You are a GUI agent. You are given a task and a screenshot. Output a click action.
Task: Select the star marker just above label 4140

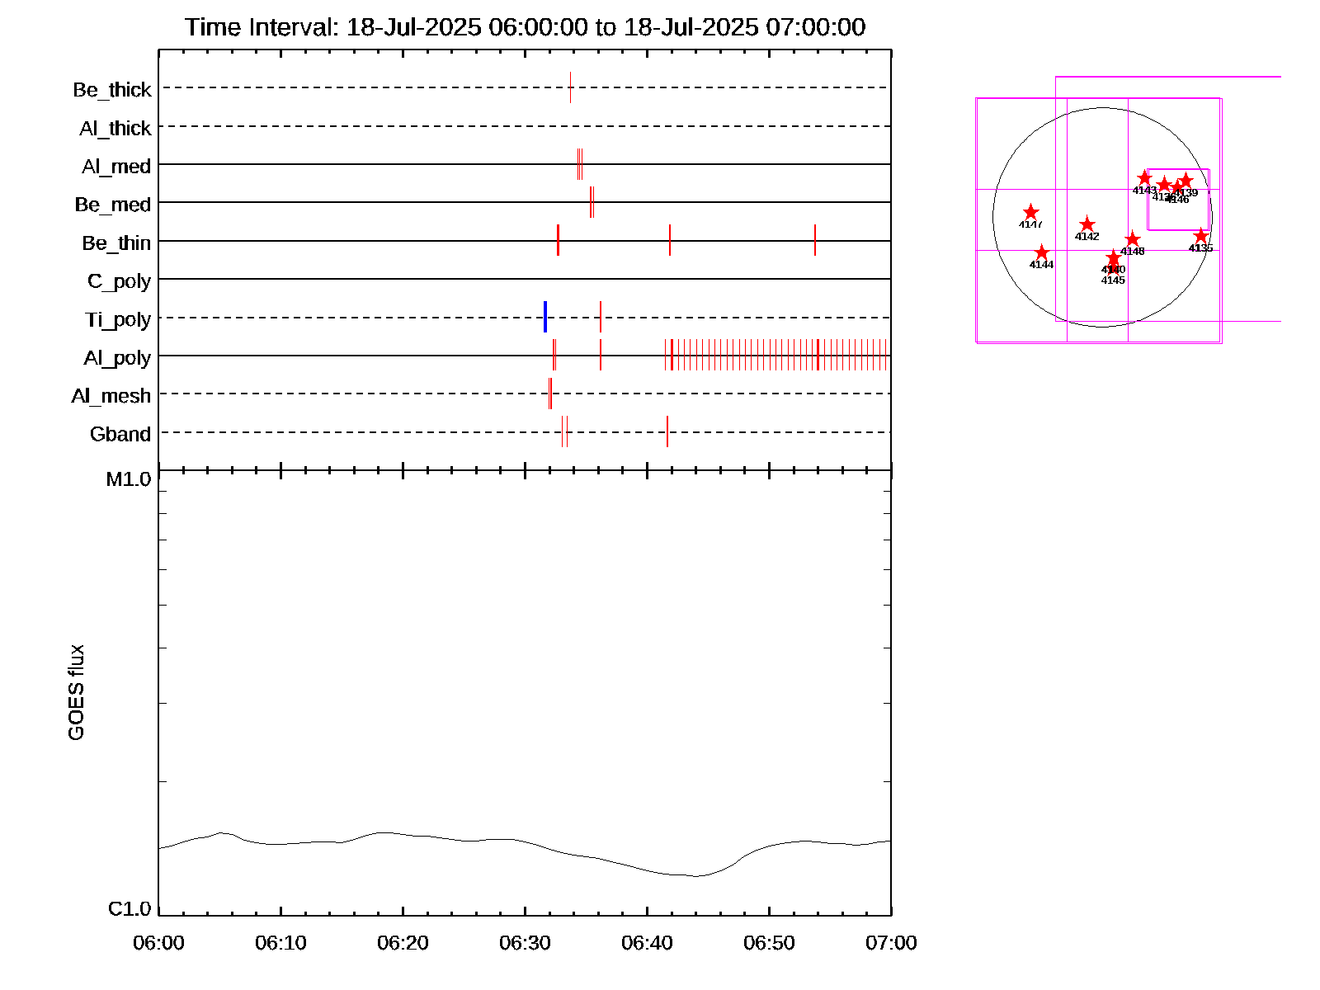1113,257
